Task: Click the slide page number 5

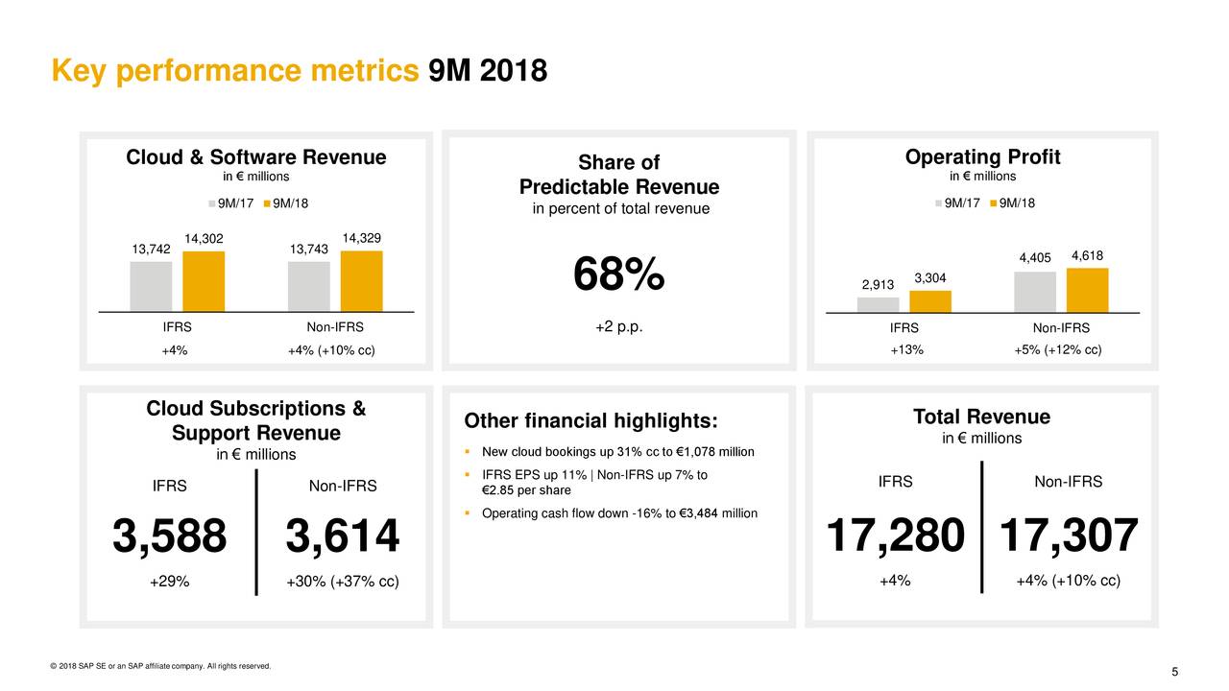Action: (x=1175, y=672)
